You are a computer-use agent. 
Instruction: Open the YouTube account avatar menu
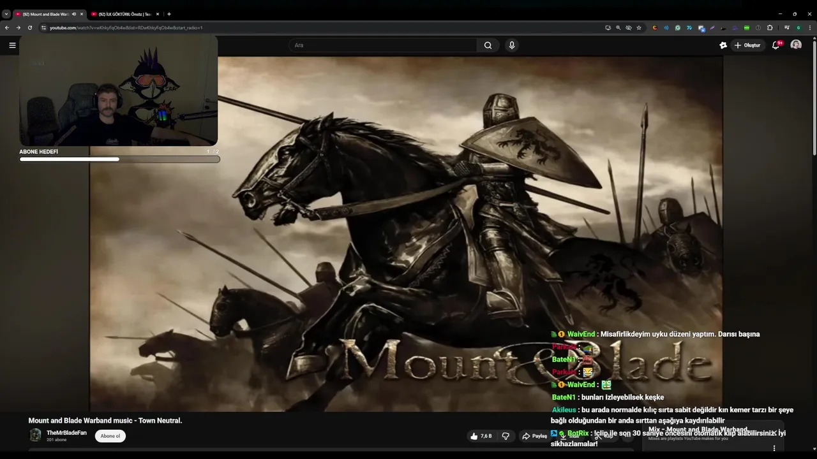coord(796,45)
